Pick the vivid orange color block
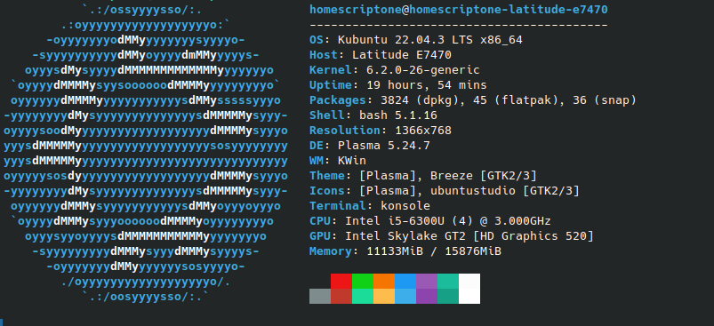 click(x=384, y=281)
